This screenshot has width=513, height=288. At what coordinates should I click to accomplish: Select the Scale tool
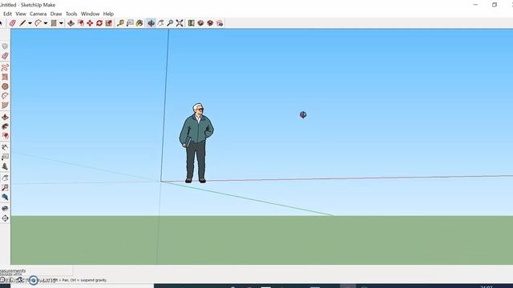click(x=109, y=23)
